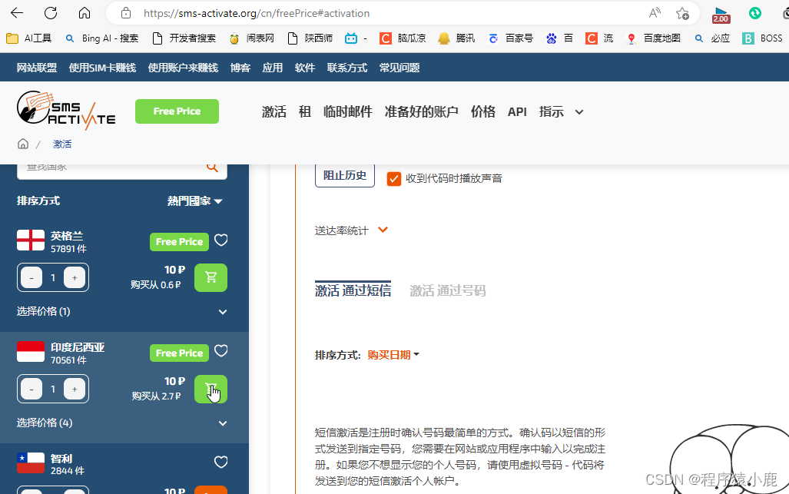Open 激活 in main navigation
This screenshot has height=494, width=789.
click(x=274, y=111)
